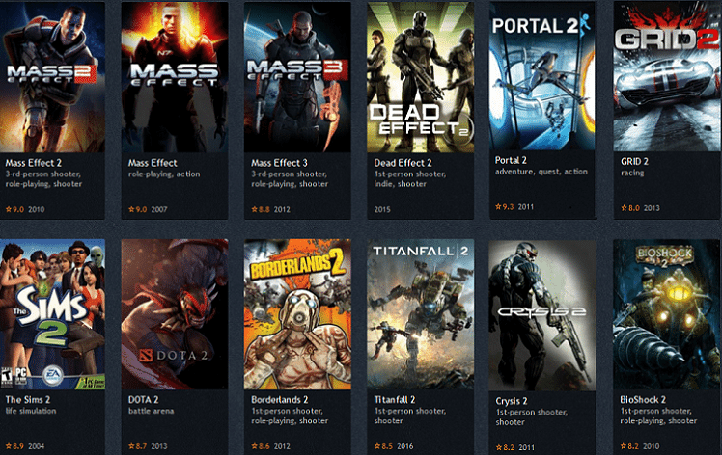722x455 pixels.
Task: Select the year '2004' on The Sims 2
Action: (37, 446)
